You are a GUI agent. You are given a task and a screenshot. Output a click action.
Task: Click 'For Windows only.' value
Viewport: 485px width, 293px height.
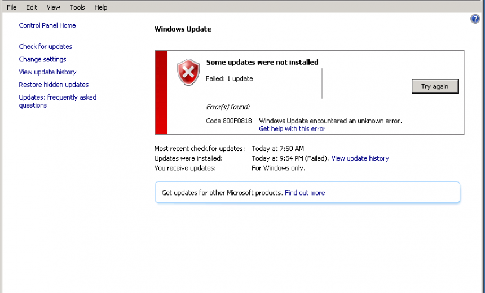pyautogui.click(x=279, y=168)
